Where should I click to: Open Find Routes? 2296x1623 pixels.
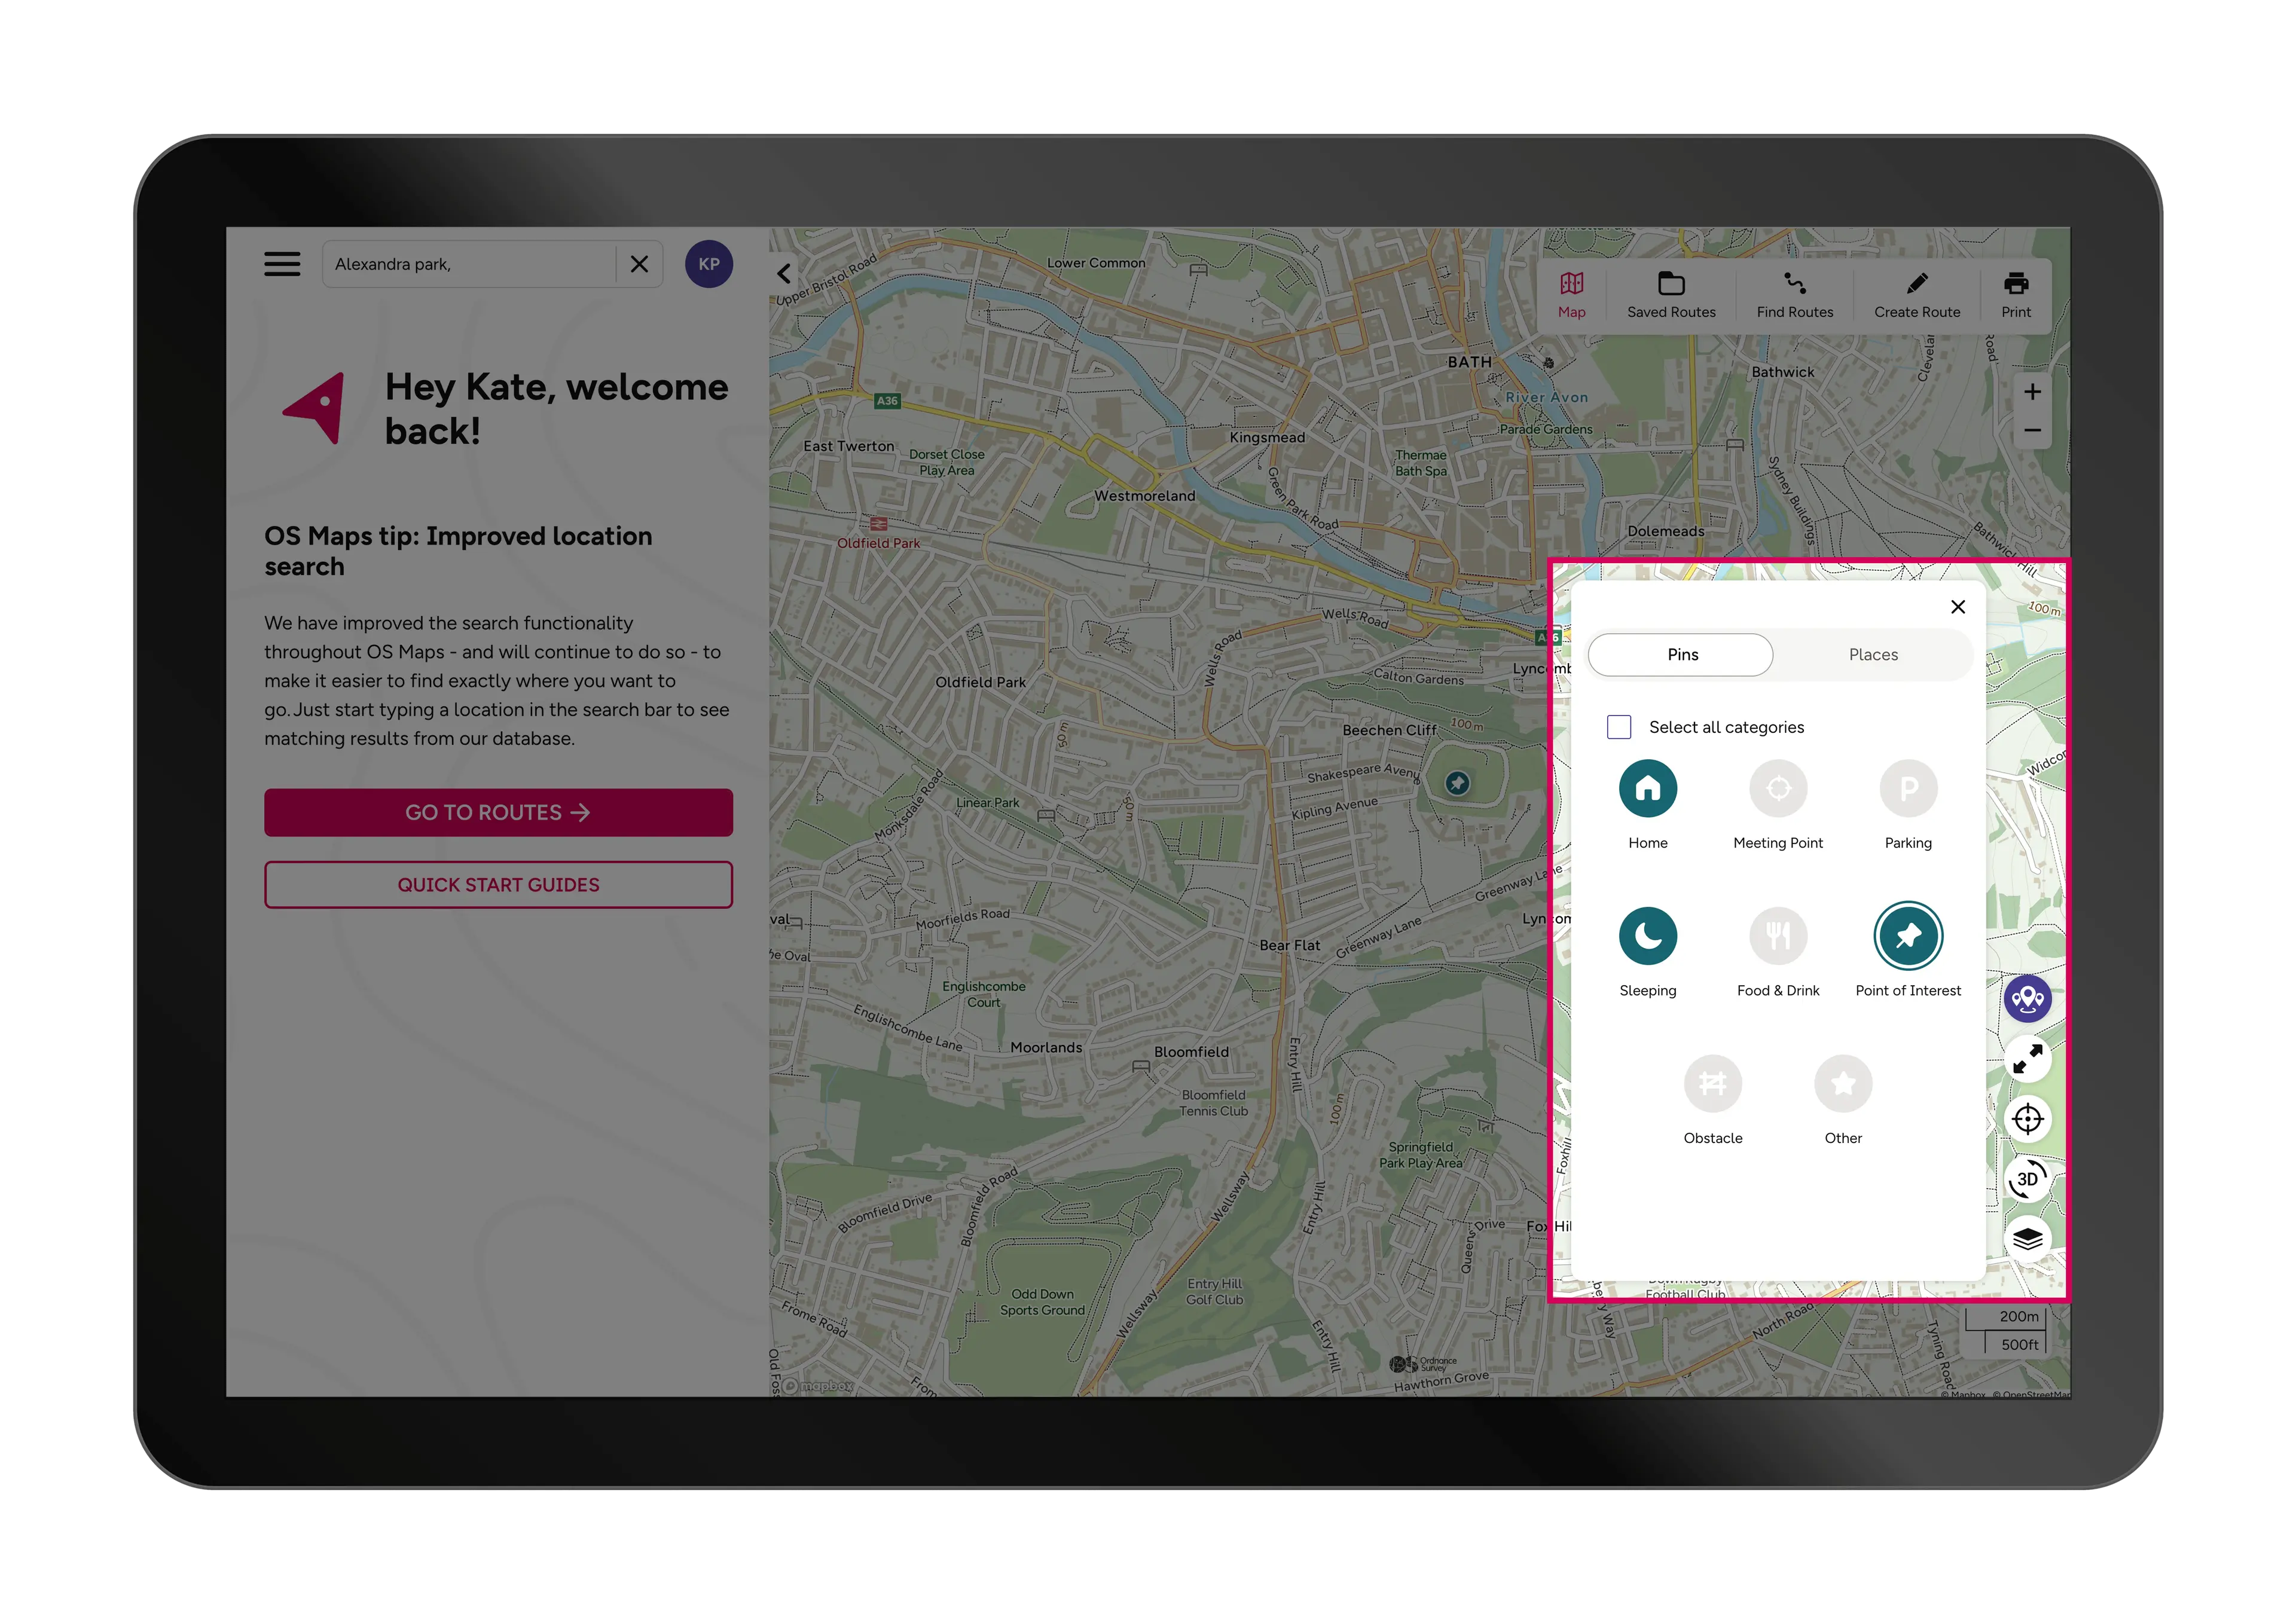click(x=1795, y=295)
